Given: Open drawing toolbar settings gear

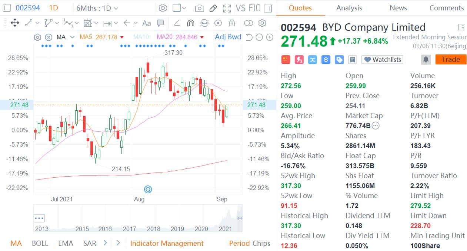Looking at the screenshot, I should click(x=262, y=23).
